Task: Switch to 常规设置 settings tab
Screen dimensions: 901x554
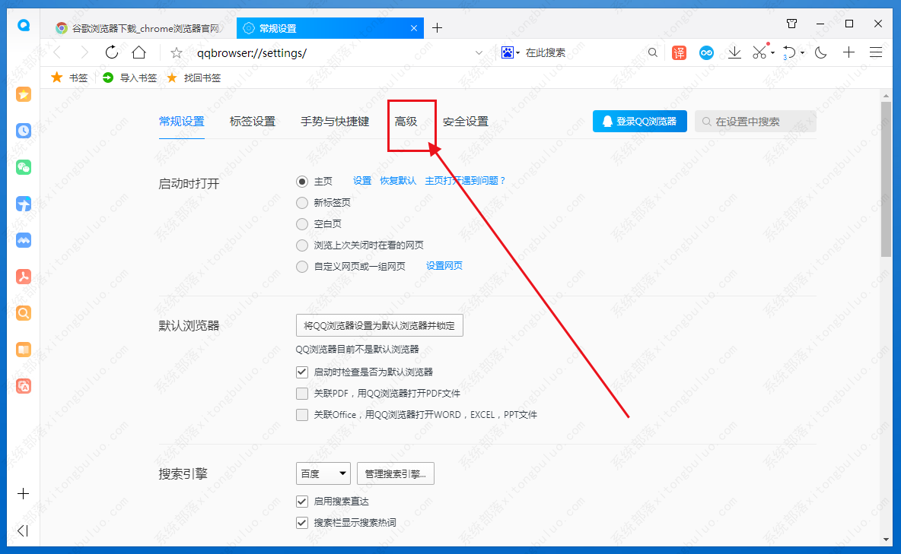Action: click(x=182, y=121)
